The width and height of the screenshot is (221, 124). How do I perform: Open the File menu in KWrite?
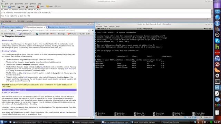[x=2, y=4]
